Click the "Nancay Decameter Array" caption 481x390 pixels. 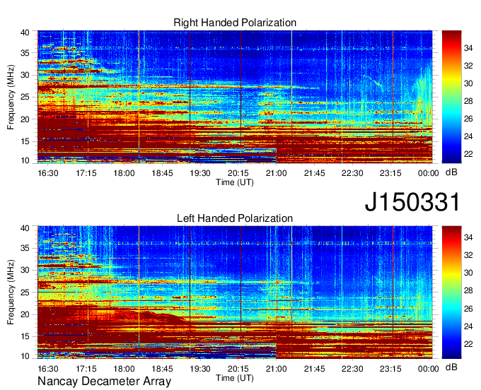coord(104,382)
